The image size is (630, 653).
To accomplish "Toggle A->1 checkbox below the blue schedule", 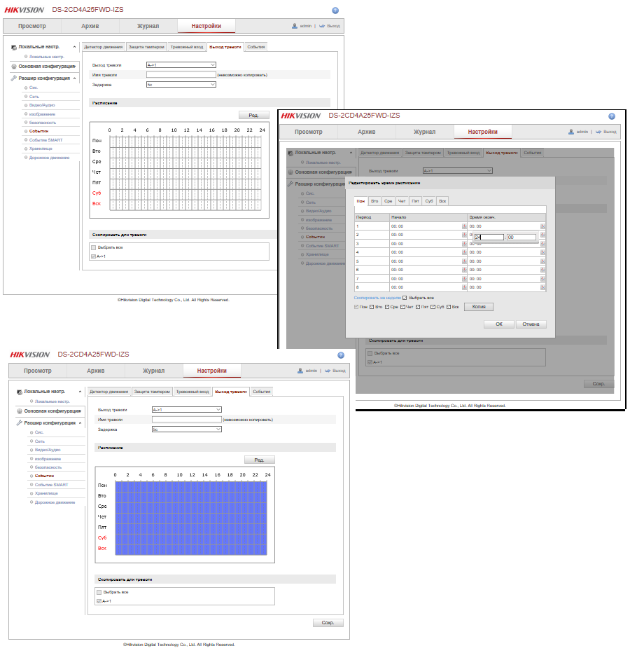I will pyautogui.click(x=99, y=601).
